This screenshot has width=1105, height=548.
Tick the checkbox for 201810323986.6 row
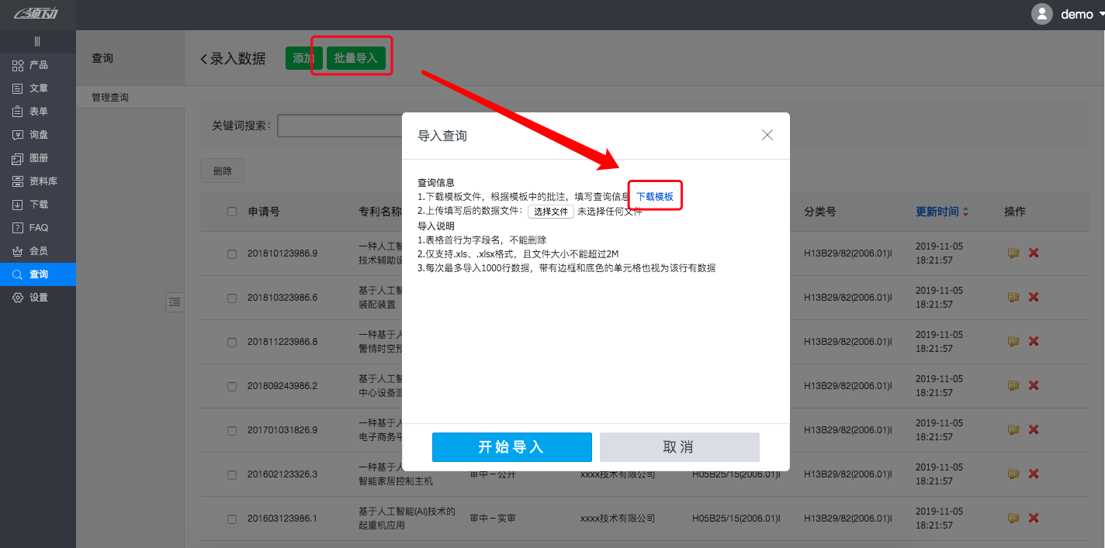pos(230,298)
